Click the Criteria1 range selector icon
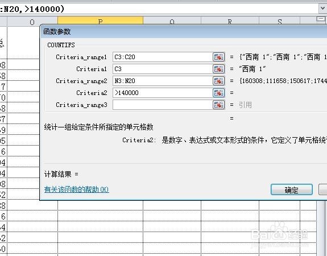The width and height of the screenshot is (327, 256). pos(218,69)
